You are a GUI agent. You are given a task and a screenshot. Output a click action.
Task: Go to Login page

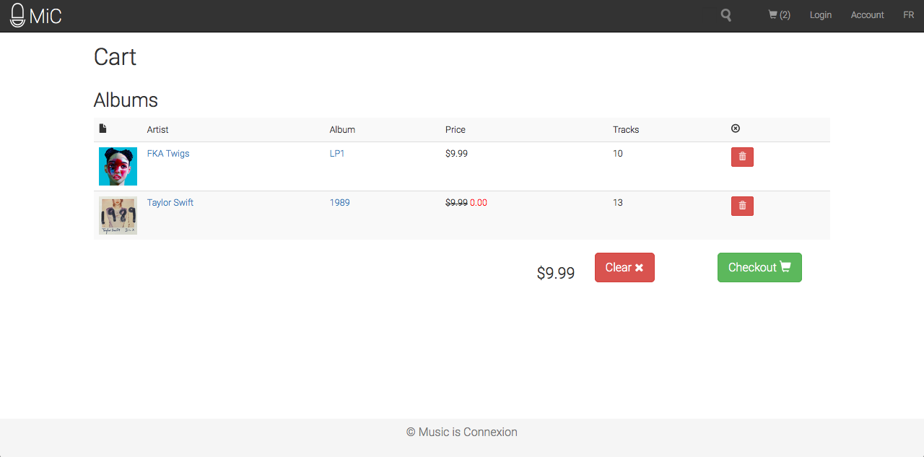pos(821,14)
